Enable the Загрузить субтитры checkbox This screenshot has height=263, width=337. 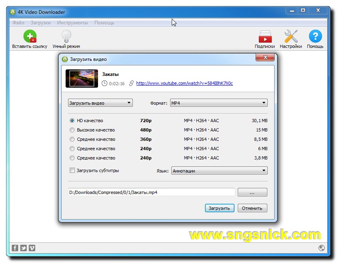click(72, 170)
